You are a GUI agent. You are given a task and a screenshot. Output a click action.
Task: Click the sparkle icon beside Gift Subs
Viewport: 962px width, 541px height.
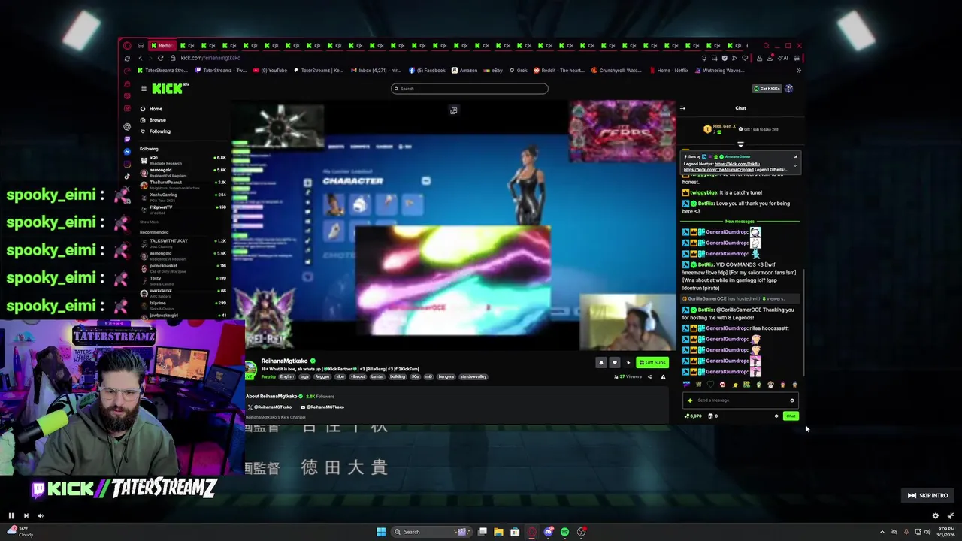click(628, 362)
